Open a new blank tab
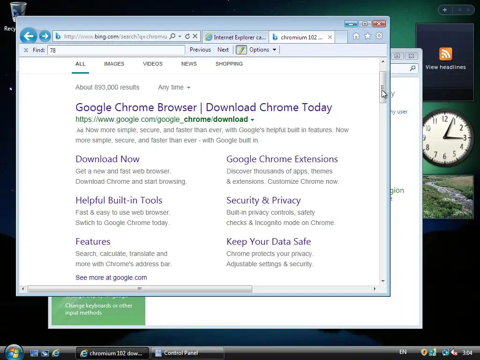Viewport: 480px width, 360px height. pos(341,37)
